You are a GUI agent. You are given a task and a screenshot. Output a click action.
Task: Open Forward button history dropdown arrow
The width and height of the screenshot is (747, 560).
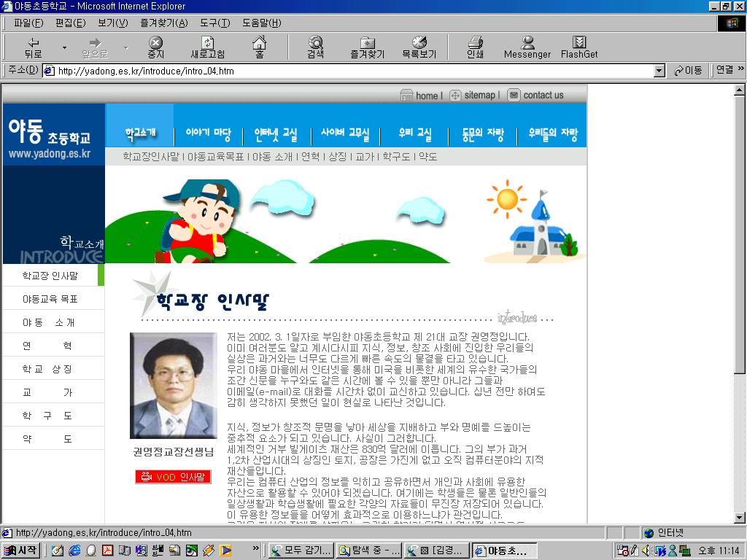coord(125,47)
